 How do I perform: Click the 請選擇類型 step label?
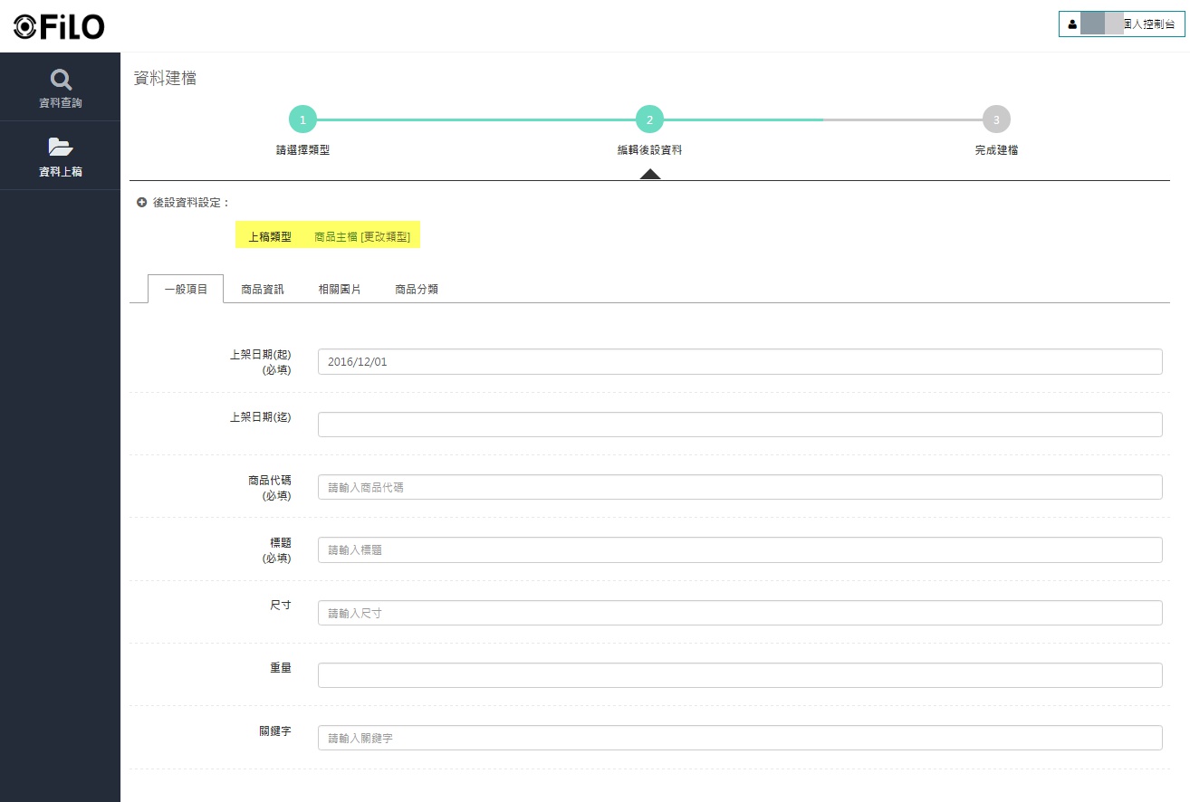point(302,150)
